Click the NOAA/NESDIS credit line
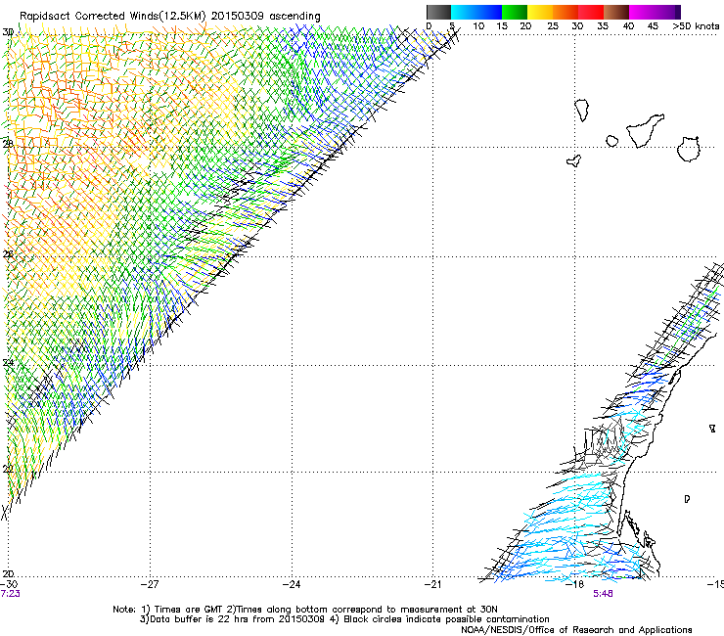This screenshot has width=724, height=636. click(576, 630)
